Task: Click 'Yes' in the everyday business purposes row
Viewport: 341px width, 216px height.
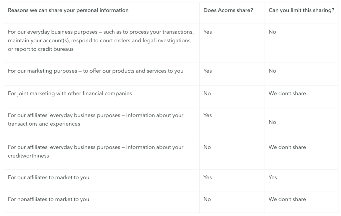Action: (x=207, y=32)
